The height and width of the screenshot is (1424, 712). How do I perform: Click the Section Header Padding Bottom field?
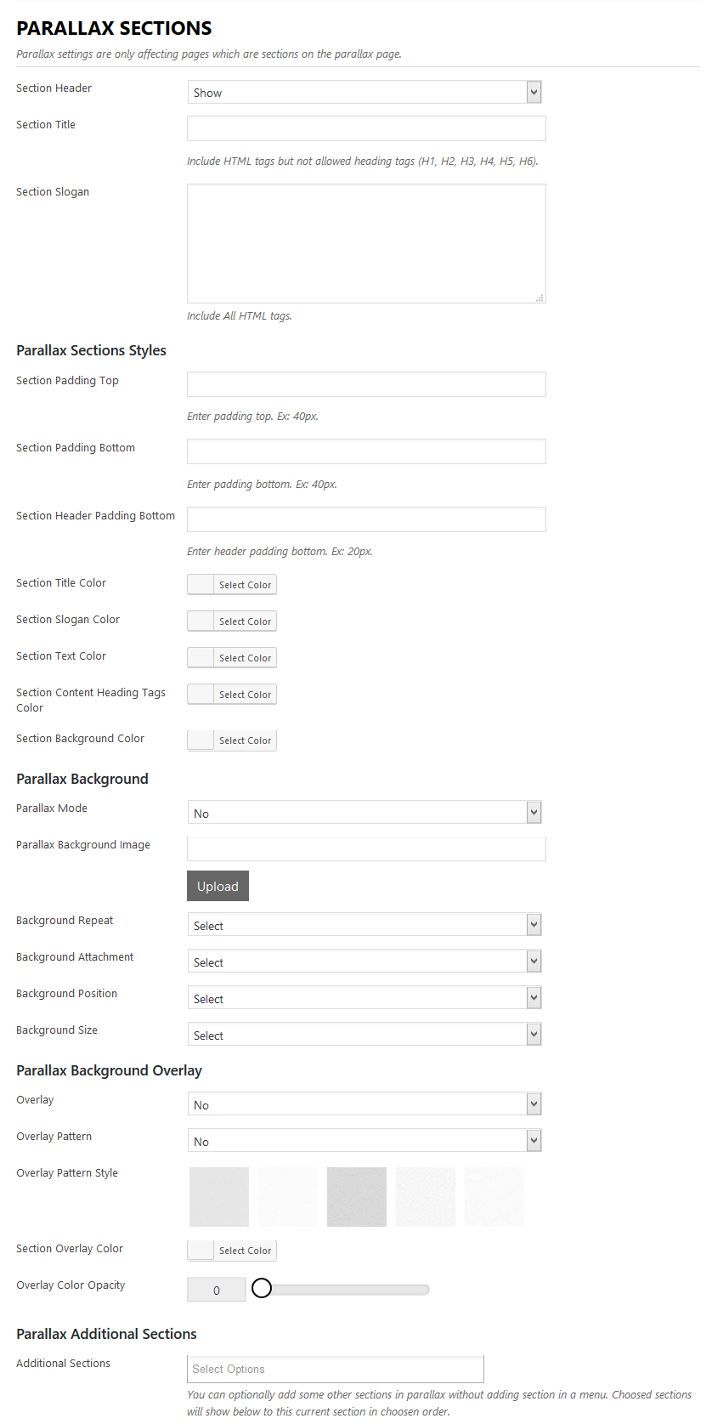(x=366, y=519)
